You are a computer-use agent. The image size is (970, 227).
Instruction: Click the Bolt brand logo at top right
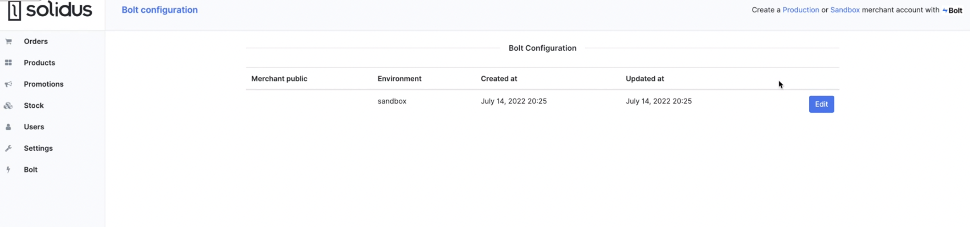(x=953, y=10)
